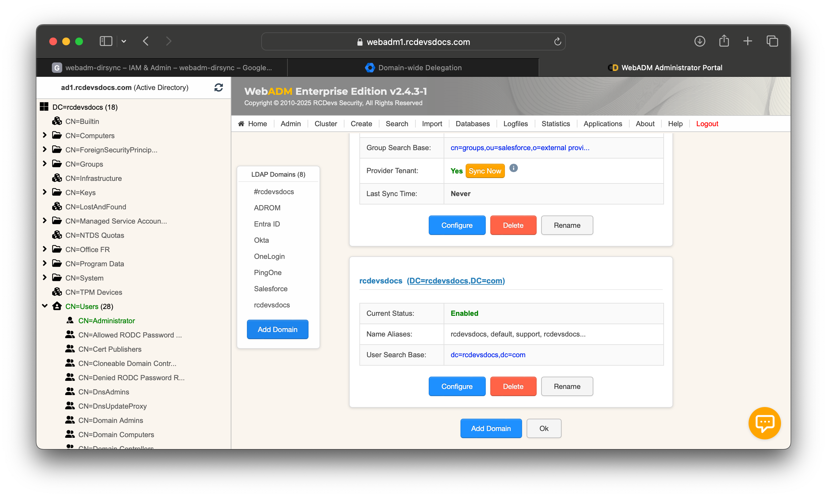The image size is (827, 497).
Task: Click Delete for the Salesforce domain
Action: pyautogui.click(x=513, y=225)
